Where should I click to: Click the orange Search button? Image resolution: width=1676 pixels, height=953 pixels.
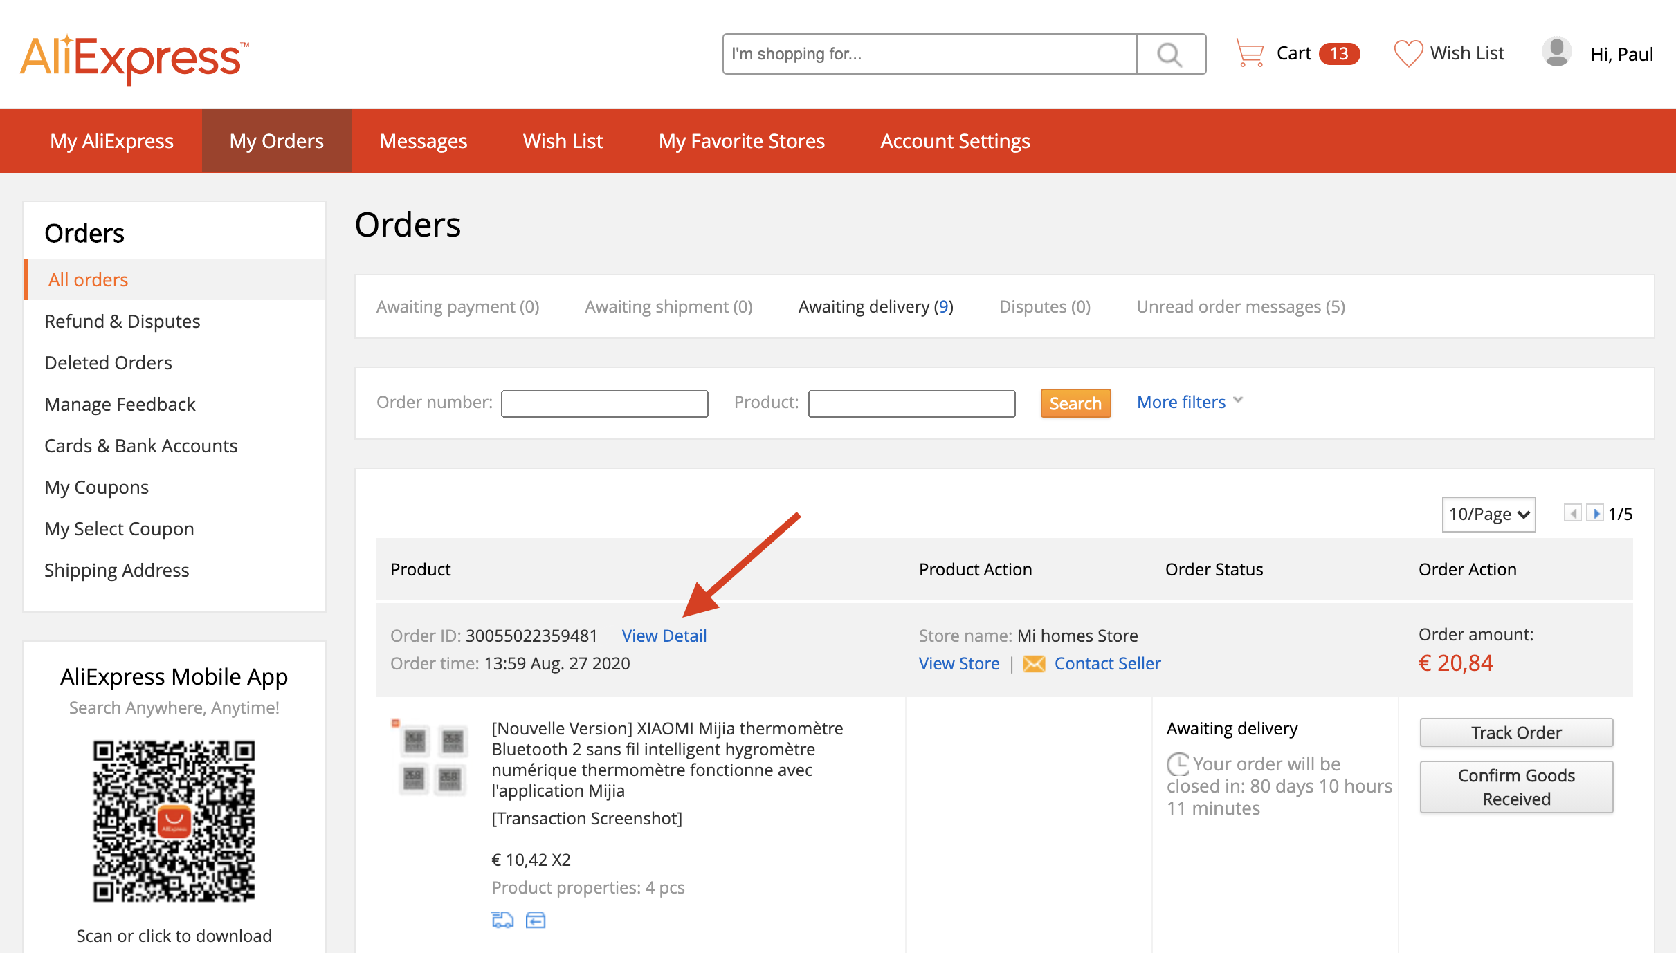1075,403
